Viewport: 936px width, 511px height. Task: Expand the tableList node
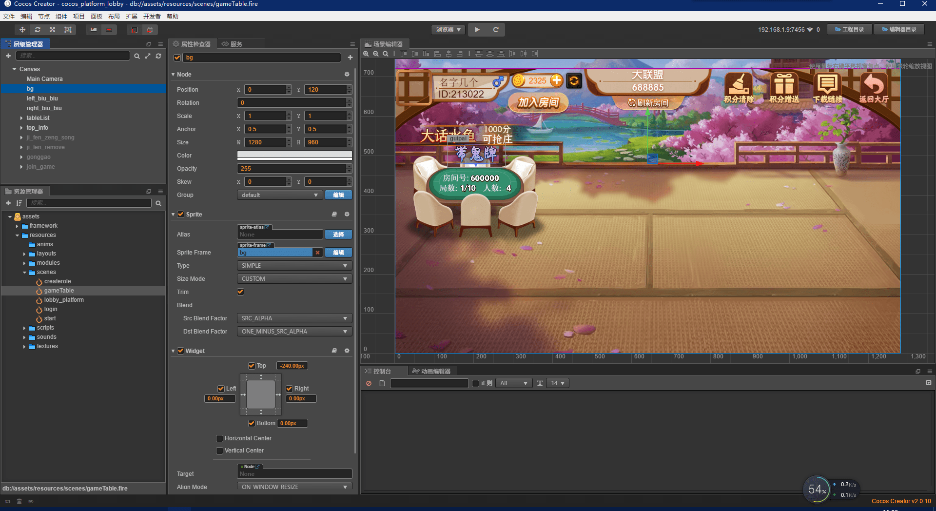click(x=21, y=118)
